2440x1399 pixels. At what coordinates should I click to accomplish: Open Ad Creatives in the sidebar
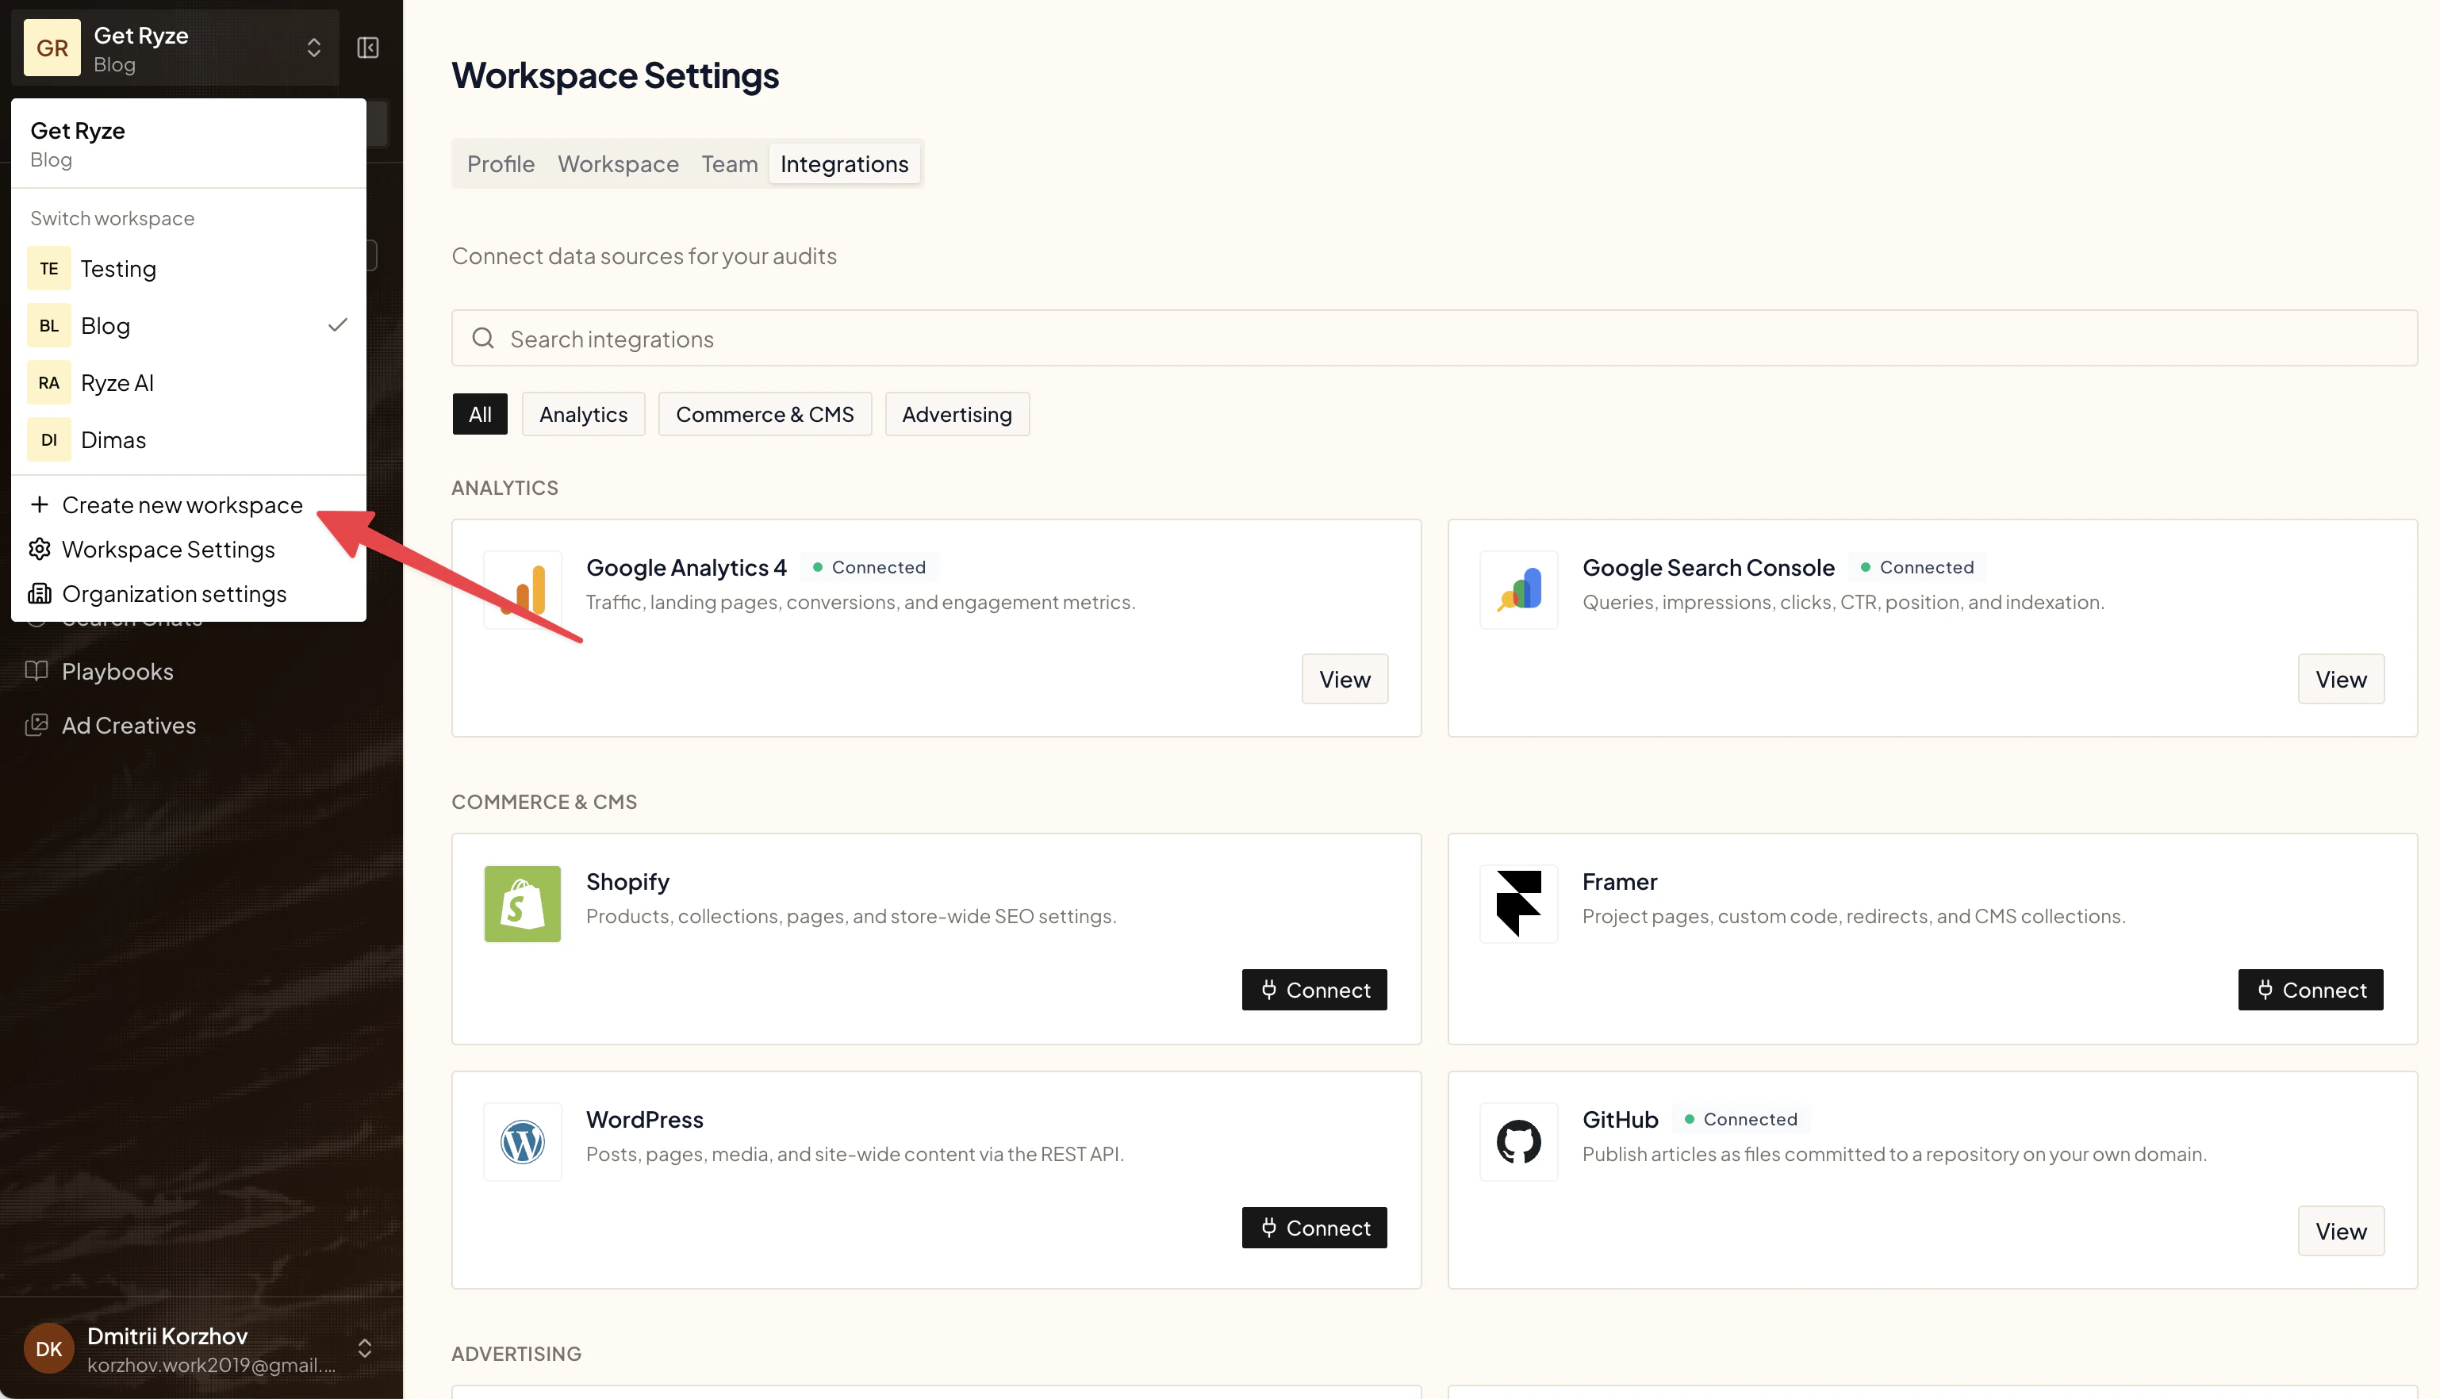129,726
